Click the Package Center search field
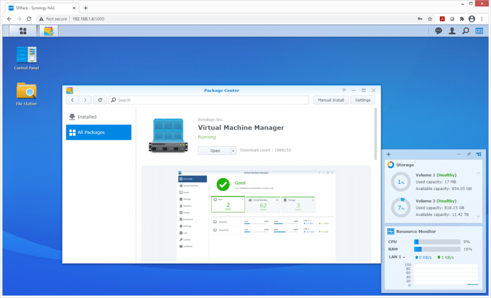491x298 pixels. coord(209,100)
